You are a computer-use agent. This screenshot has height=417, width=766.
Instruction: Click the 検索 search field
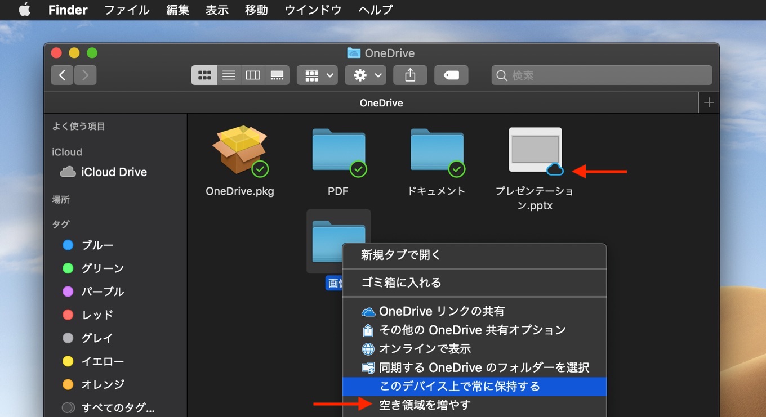602,75
